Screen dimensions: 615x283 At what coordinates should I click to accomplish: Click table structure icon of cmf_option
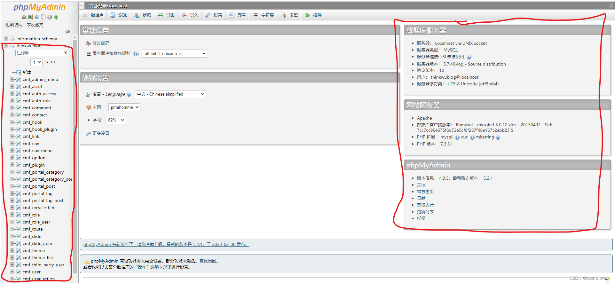(x=19, y=158)
